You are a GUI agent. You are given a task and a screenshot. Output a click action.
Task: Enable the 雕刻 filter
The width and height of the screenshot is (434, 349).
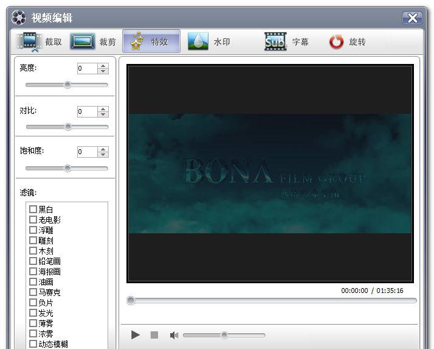(33, 240)
